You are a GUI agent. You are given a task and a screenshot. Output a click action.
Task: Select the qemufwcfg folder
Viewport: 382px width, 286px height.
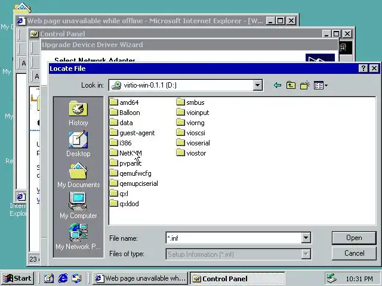tap(130, 173)
